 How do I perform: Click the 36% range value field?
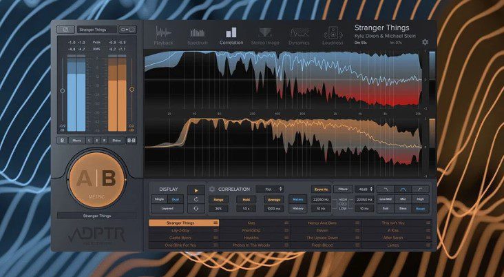(x=218, y=209)
